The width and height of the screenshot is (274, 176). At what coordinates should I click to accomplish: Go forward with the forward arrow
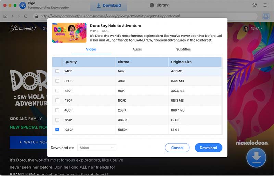coord(19,16)
